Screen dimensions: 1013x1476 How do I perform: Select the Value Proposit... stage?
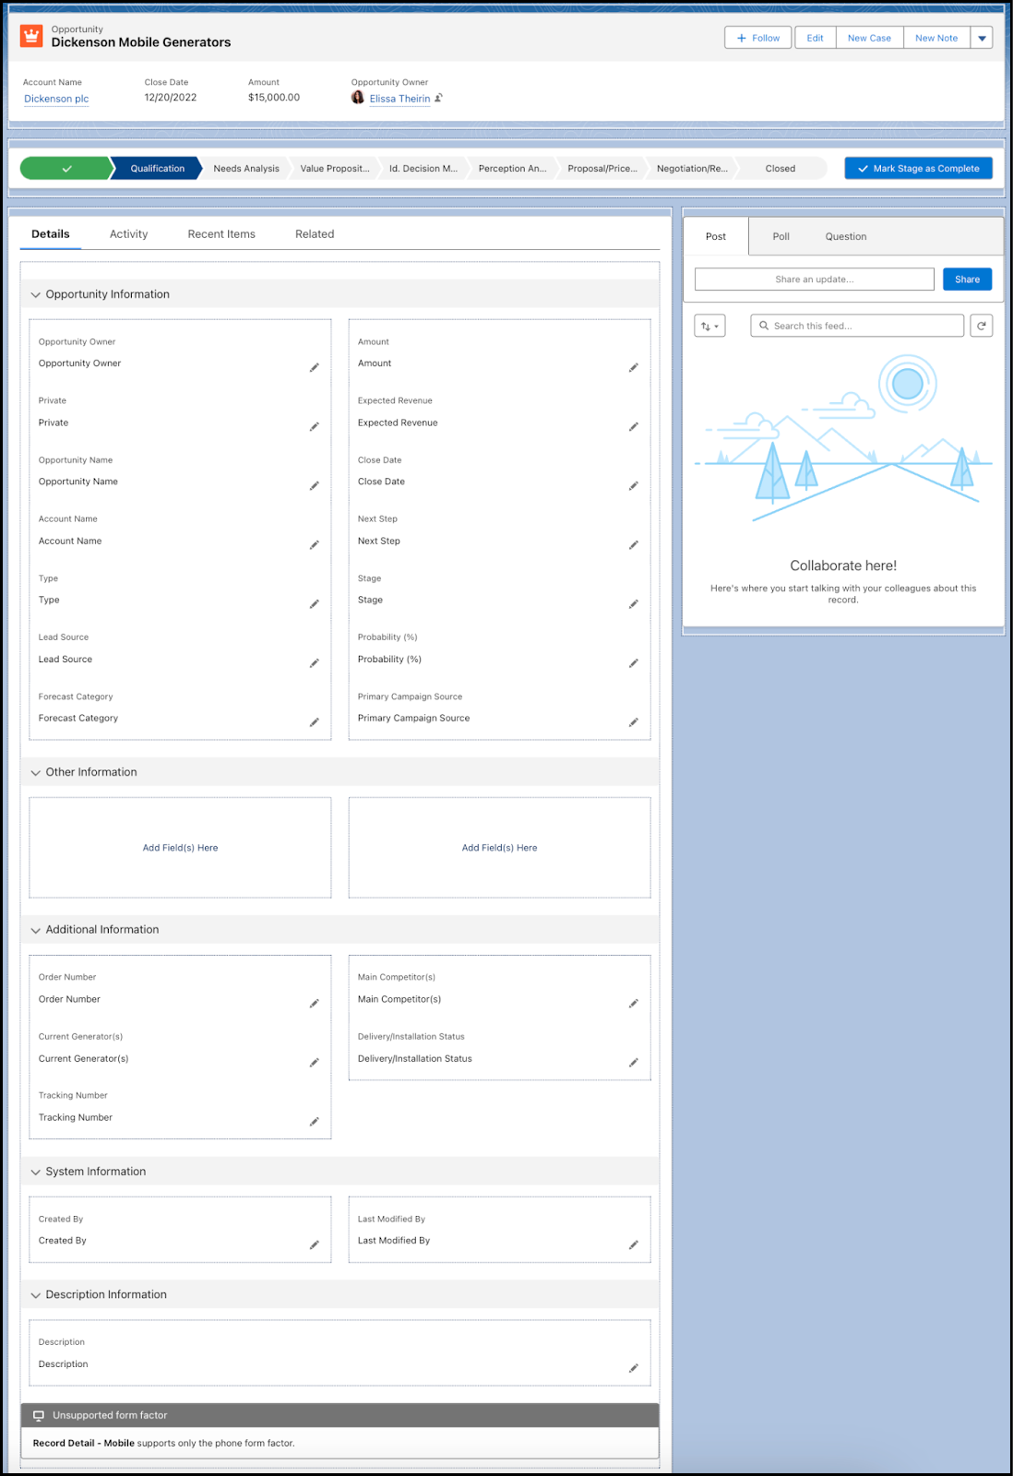(x=335, y=168)
